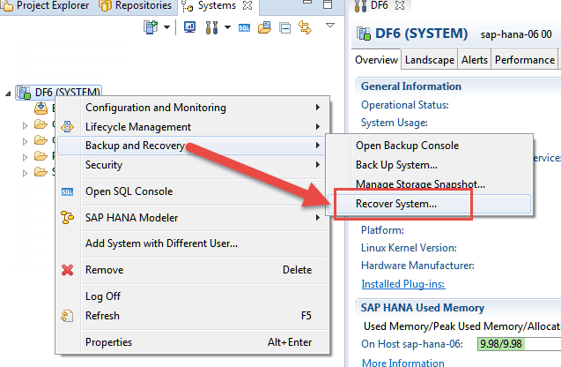Screen dimensions: 561x367
Task: Expand the second folder under DF6
Action: coord(25,141)
